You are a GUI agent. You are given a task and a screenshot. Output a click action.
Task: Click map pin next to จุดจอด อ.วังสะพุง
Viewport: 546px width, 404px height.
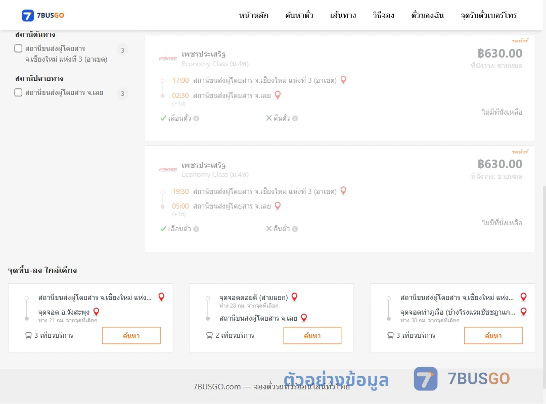pos(97,312)
